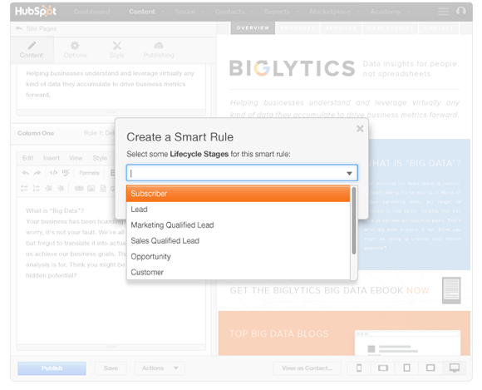Switch to the Options tab
Screen dimensions: 482x390
point(75,50)
